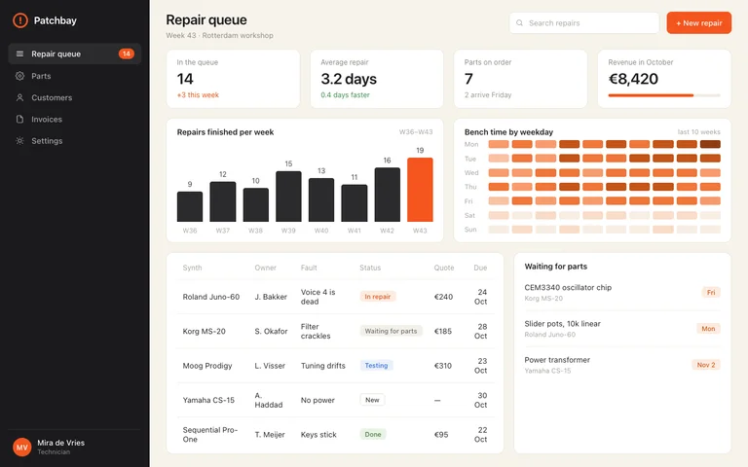This screenshot has width=748, height=467.
Task: Create a new repair
Action: click(699, 23)
